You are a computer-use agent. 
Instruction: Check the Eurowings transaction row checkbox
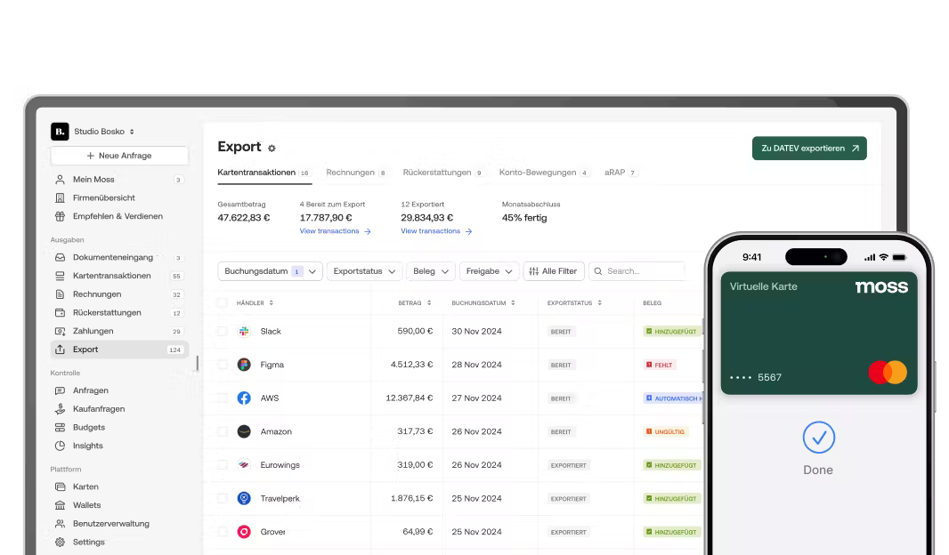pos(223,465)
